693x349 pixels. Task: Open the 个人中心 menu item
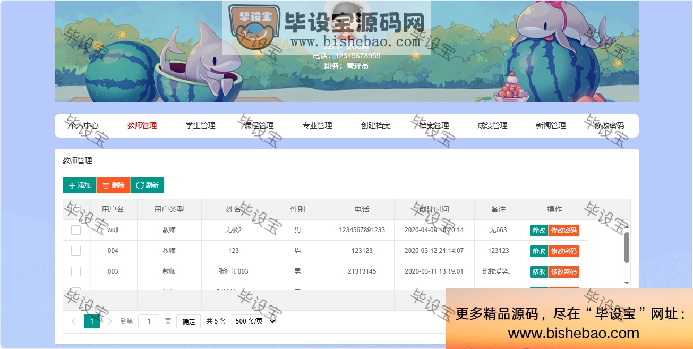point(83,126)
